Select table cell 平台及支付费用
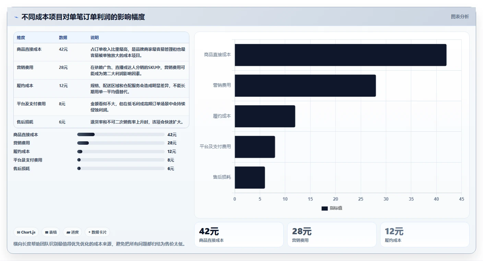 tap(31, 104)
